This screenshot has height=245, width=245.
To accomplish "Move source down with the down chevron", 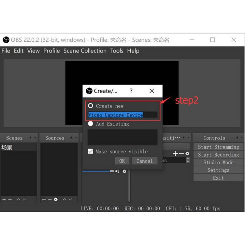I will click(71, 199).
